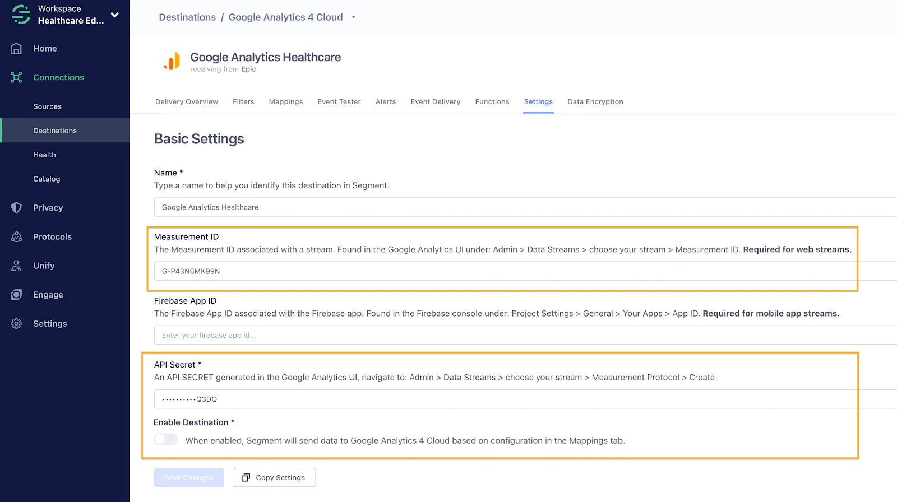Click the Home house icon
Screen dimensions: 897x502
tap(17, 49)
